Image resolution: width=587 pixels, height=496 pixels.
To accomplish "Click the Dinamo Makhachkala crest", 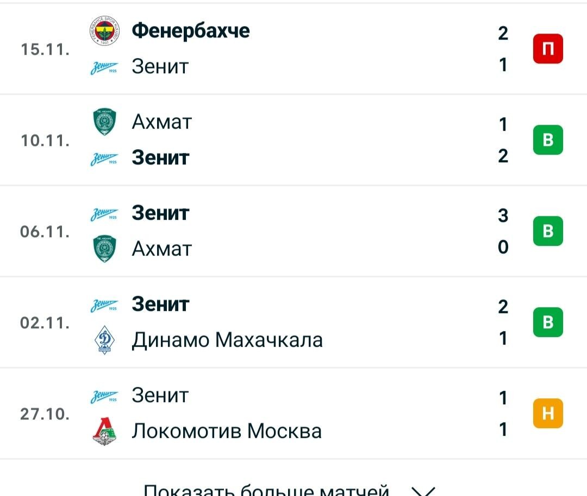I will pos(104,340).
